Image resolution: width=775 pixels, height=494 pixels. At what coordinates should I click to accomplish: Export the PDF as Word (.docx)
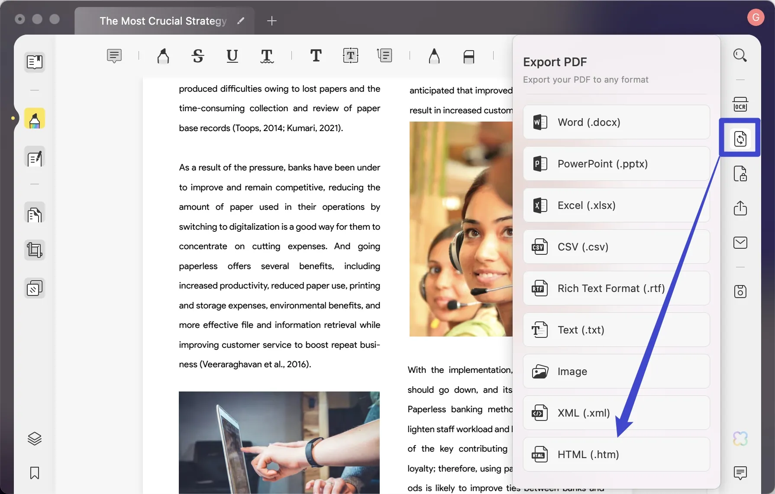click(x=616, y=122)
